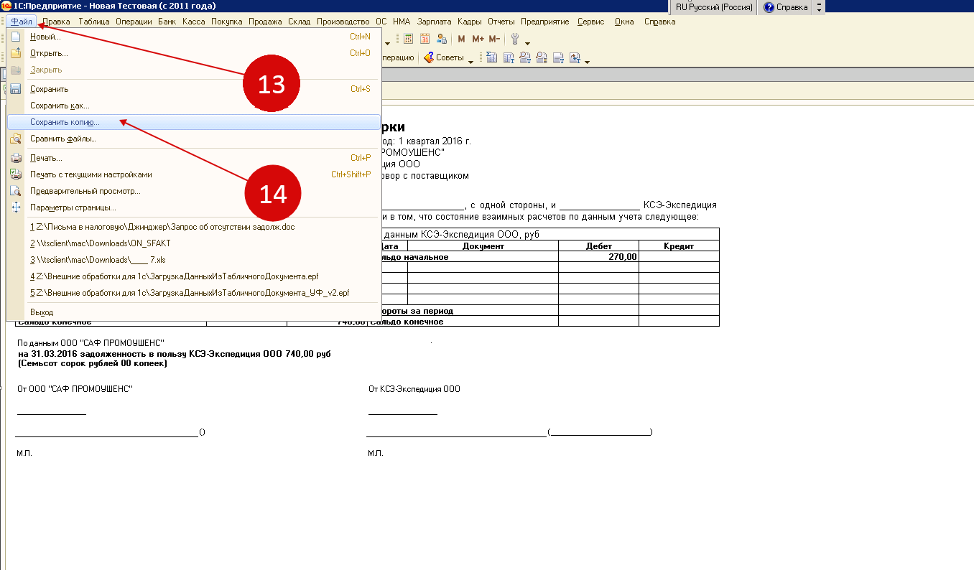
Task: Open the Операции menu
Action: [x=134, y=22]
